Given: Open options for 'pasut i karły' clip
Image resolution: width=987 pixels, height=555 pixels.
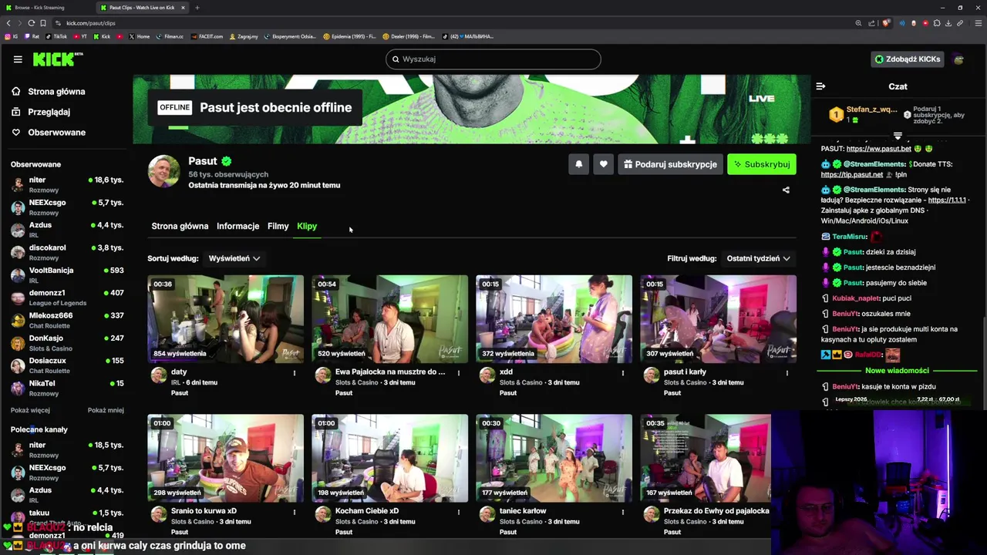Looking at the screenshot, I should tap(787, 373).
